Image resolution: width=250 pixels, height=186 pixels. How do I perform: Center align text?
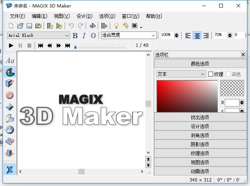tap(197, 36)
